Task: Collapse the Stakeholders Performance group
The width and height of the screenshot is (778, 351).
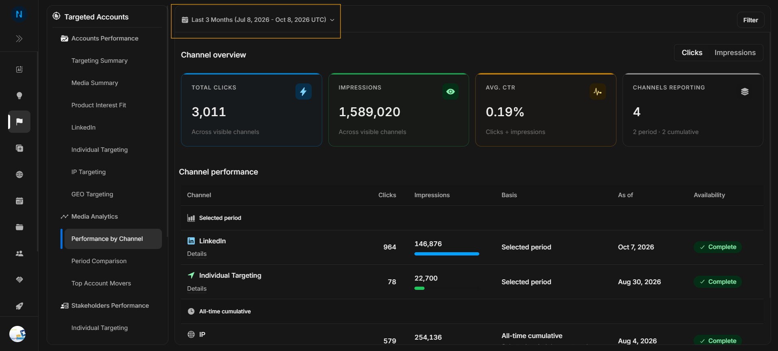Action: 110,306
